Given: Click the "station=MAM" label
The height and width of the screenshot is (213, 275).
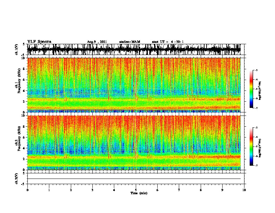Looking at the screenshot, I should [x=130, y=42].
